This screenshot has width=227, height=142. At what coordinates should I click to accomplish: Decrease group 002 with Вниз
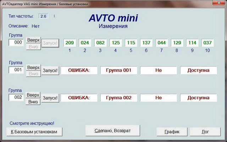33,102
